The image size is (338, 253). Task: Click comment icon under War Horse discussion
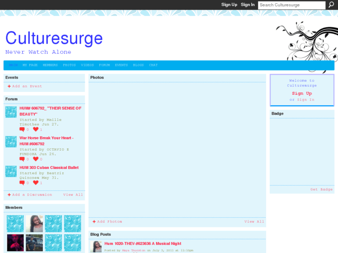(x=22, y=159)
